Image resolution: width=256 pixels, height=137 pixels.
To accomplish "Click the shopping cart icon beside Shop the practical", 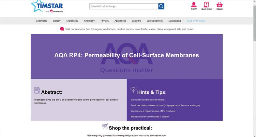I will coord(105,126).
